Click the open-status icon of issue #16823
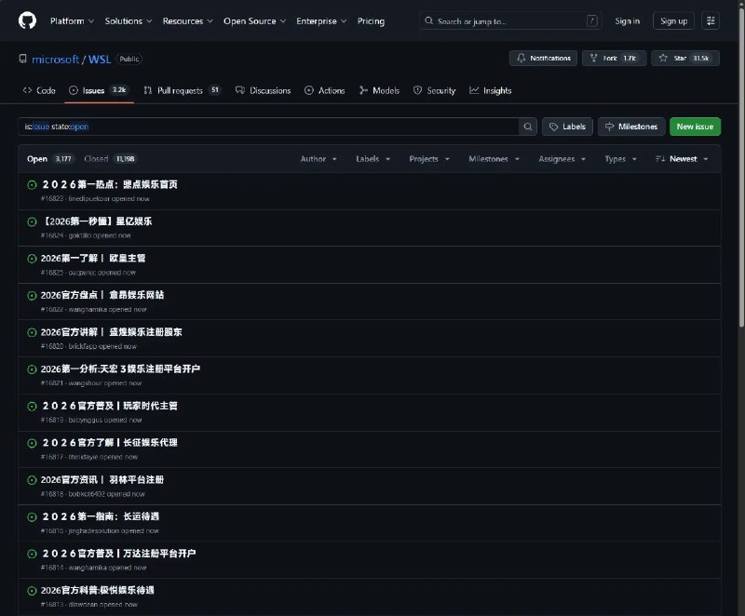This screenshot has height=616, width=745. tap(32, 185)
